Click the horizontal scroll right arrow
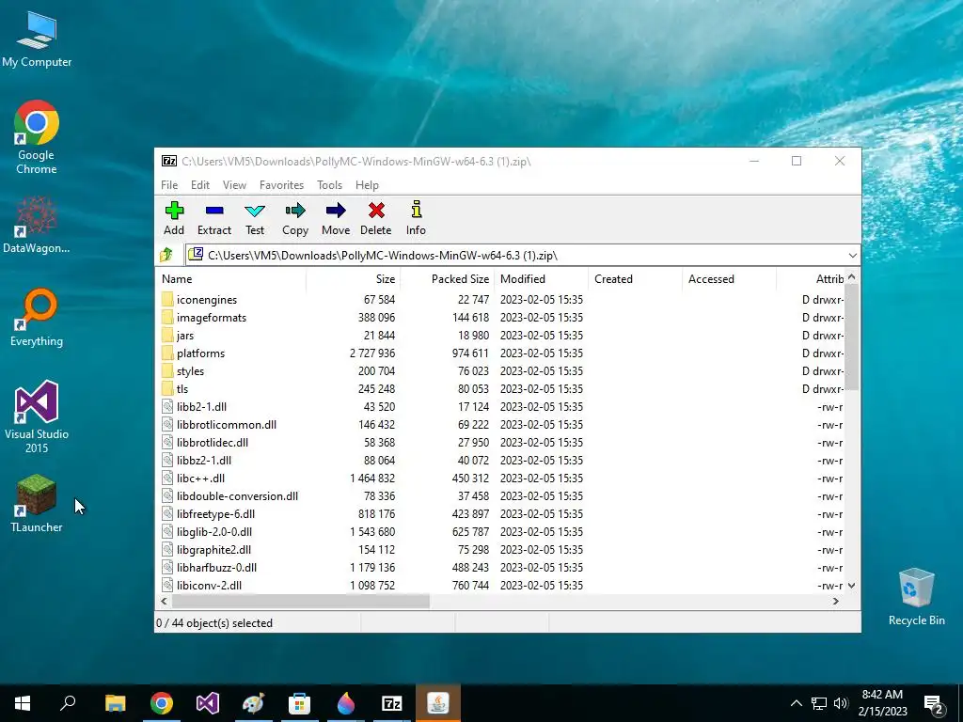This screenshot has height=722, width=963. (835, 601)
